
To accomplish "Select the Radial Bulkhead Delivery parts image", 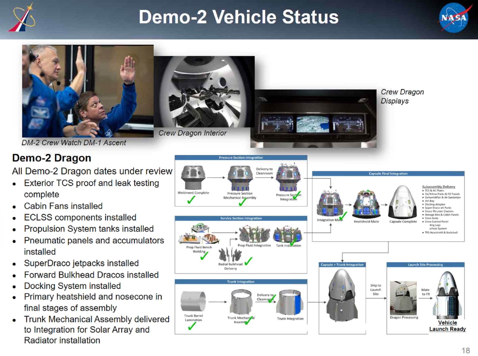I will coord(230,254).
